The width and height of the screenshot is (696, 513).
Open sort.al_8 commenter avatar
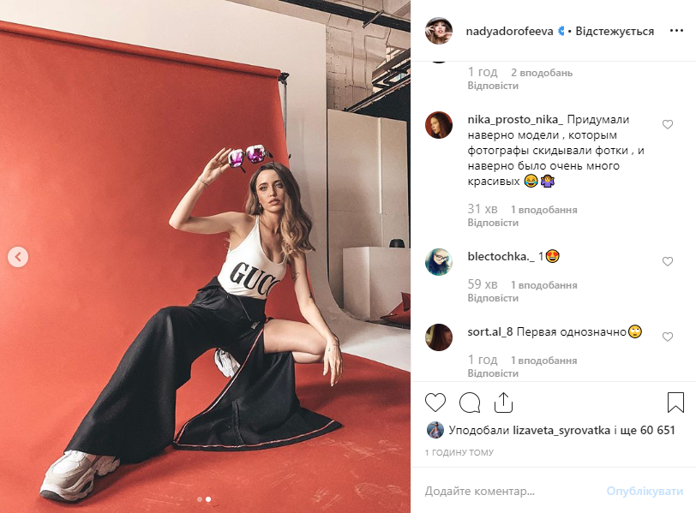(439, 337)
